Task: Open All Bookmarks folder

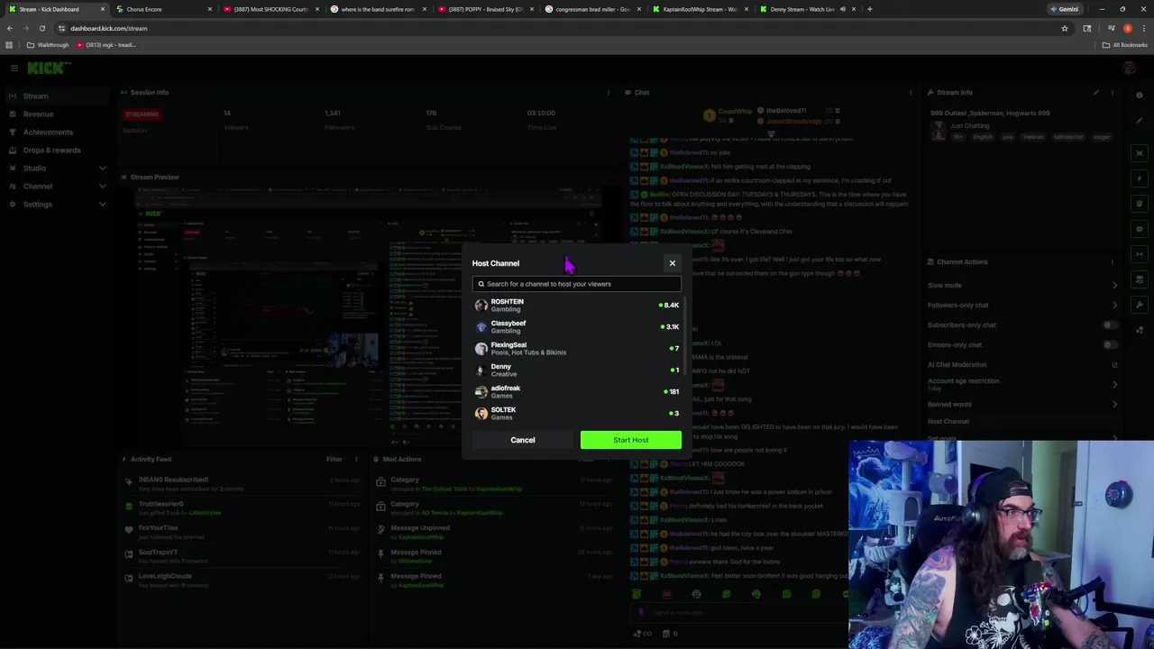Action: 1126,45
